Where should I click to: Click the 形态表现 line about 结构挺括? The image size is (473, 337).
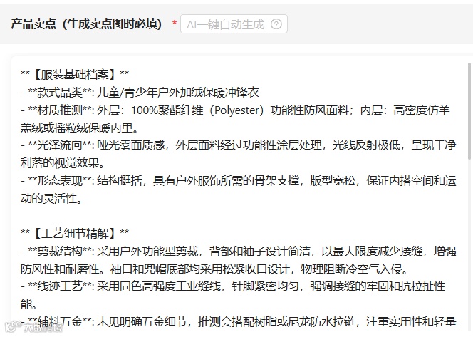pos(239,181)
